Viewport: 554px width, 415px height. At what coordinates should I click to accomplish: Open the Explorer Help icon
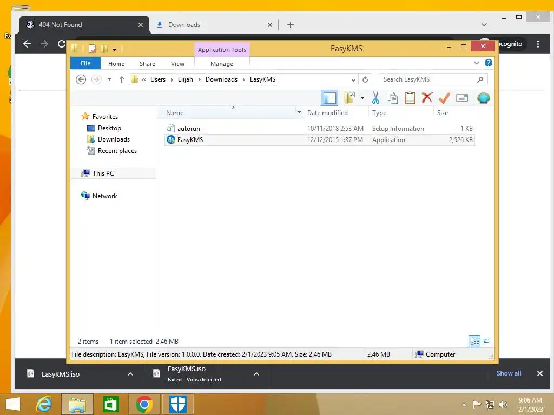point(489,63)
